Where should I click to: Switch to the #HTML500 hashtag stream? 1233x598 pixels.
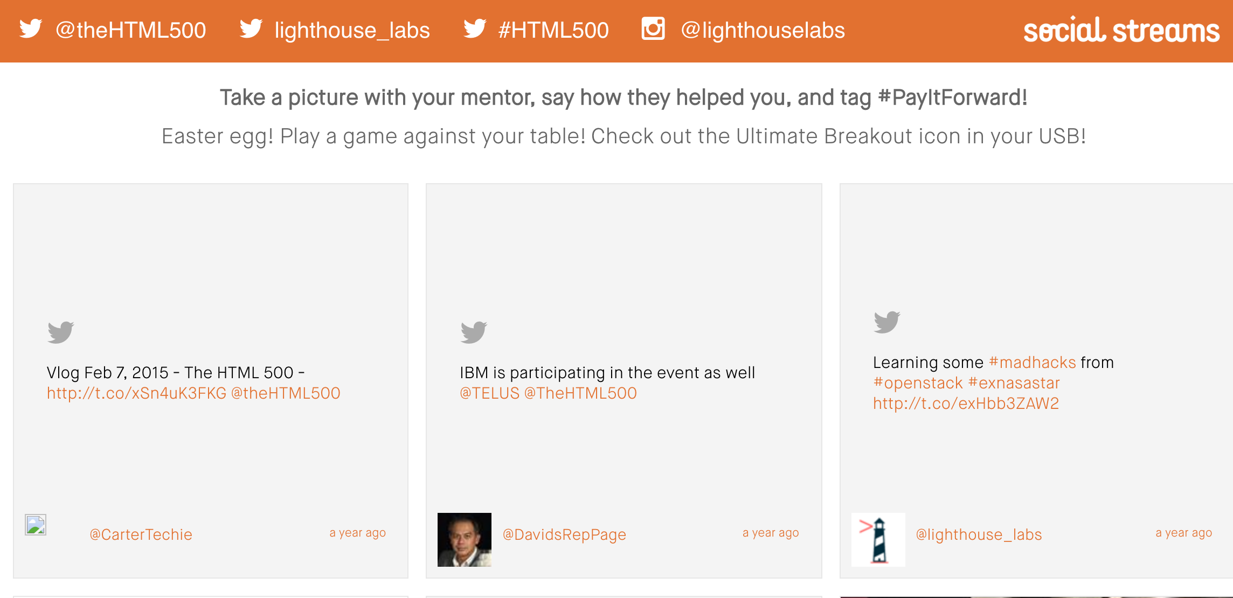[x=553, y=30]
